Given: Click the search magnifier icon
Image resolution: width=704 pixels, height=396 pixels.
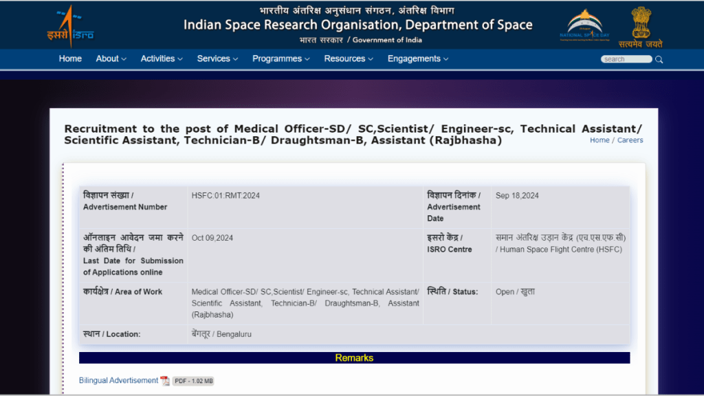Looking at the screenshot, I should tap(659, 59).
